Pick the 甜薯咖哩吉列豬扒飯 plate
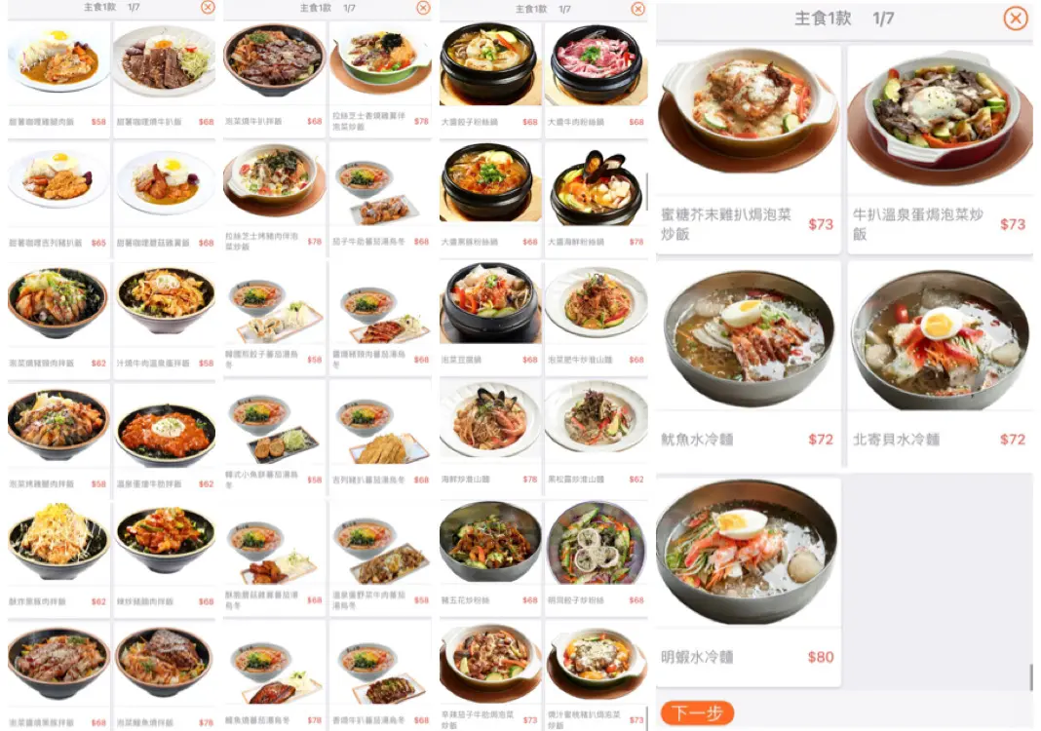 coord(58,199)
